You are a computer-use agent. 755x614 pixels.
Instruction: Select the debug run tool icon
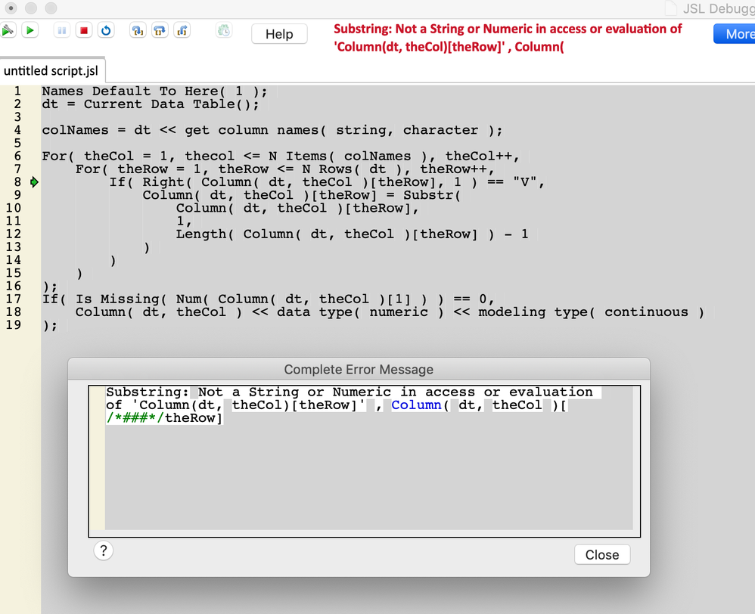coord(8,30)
